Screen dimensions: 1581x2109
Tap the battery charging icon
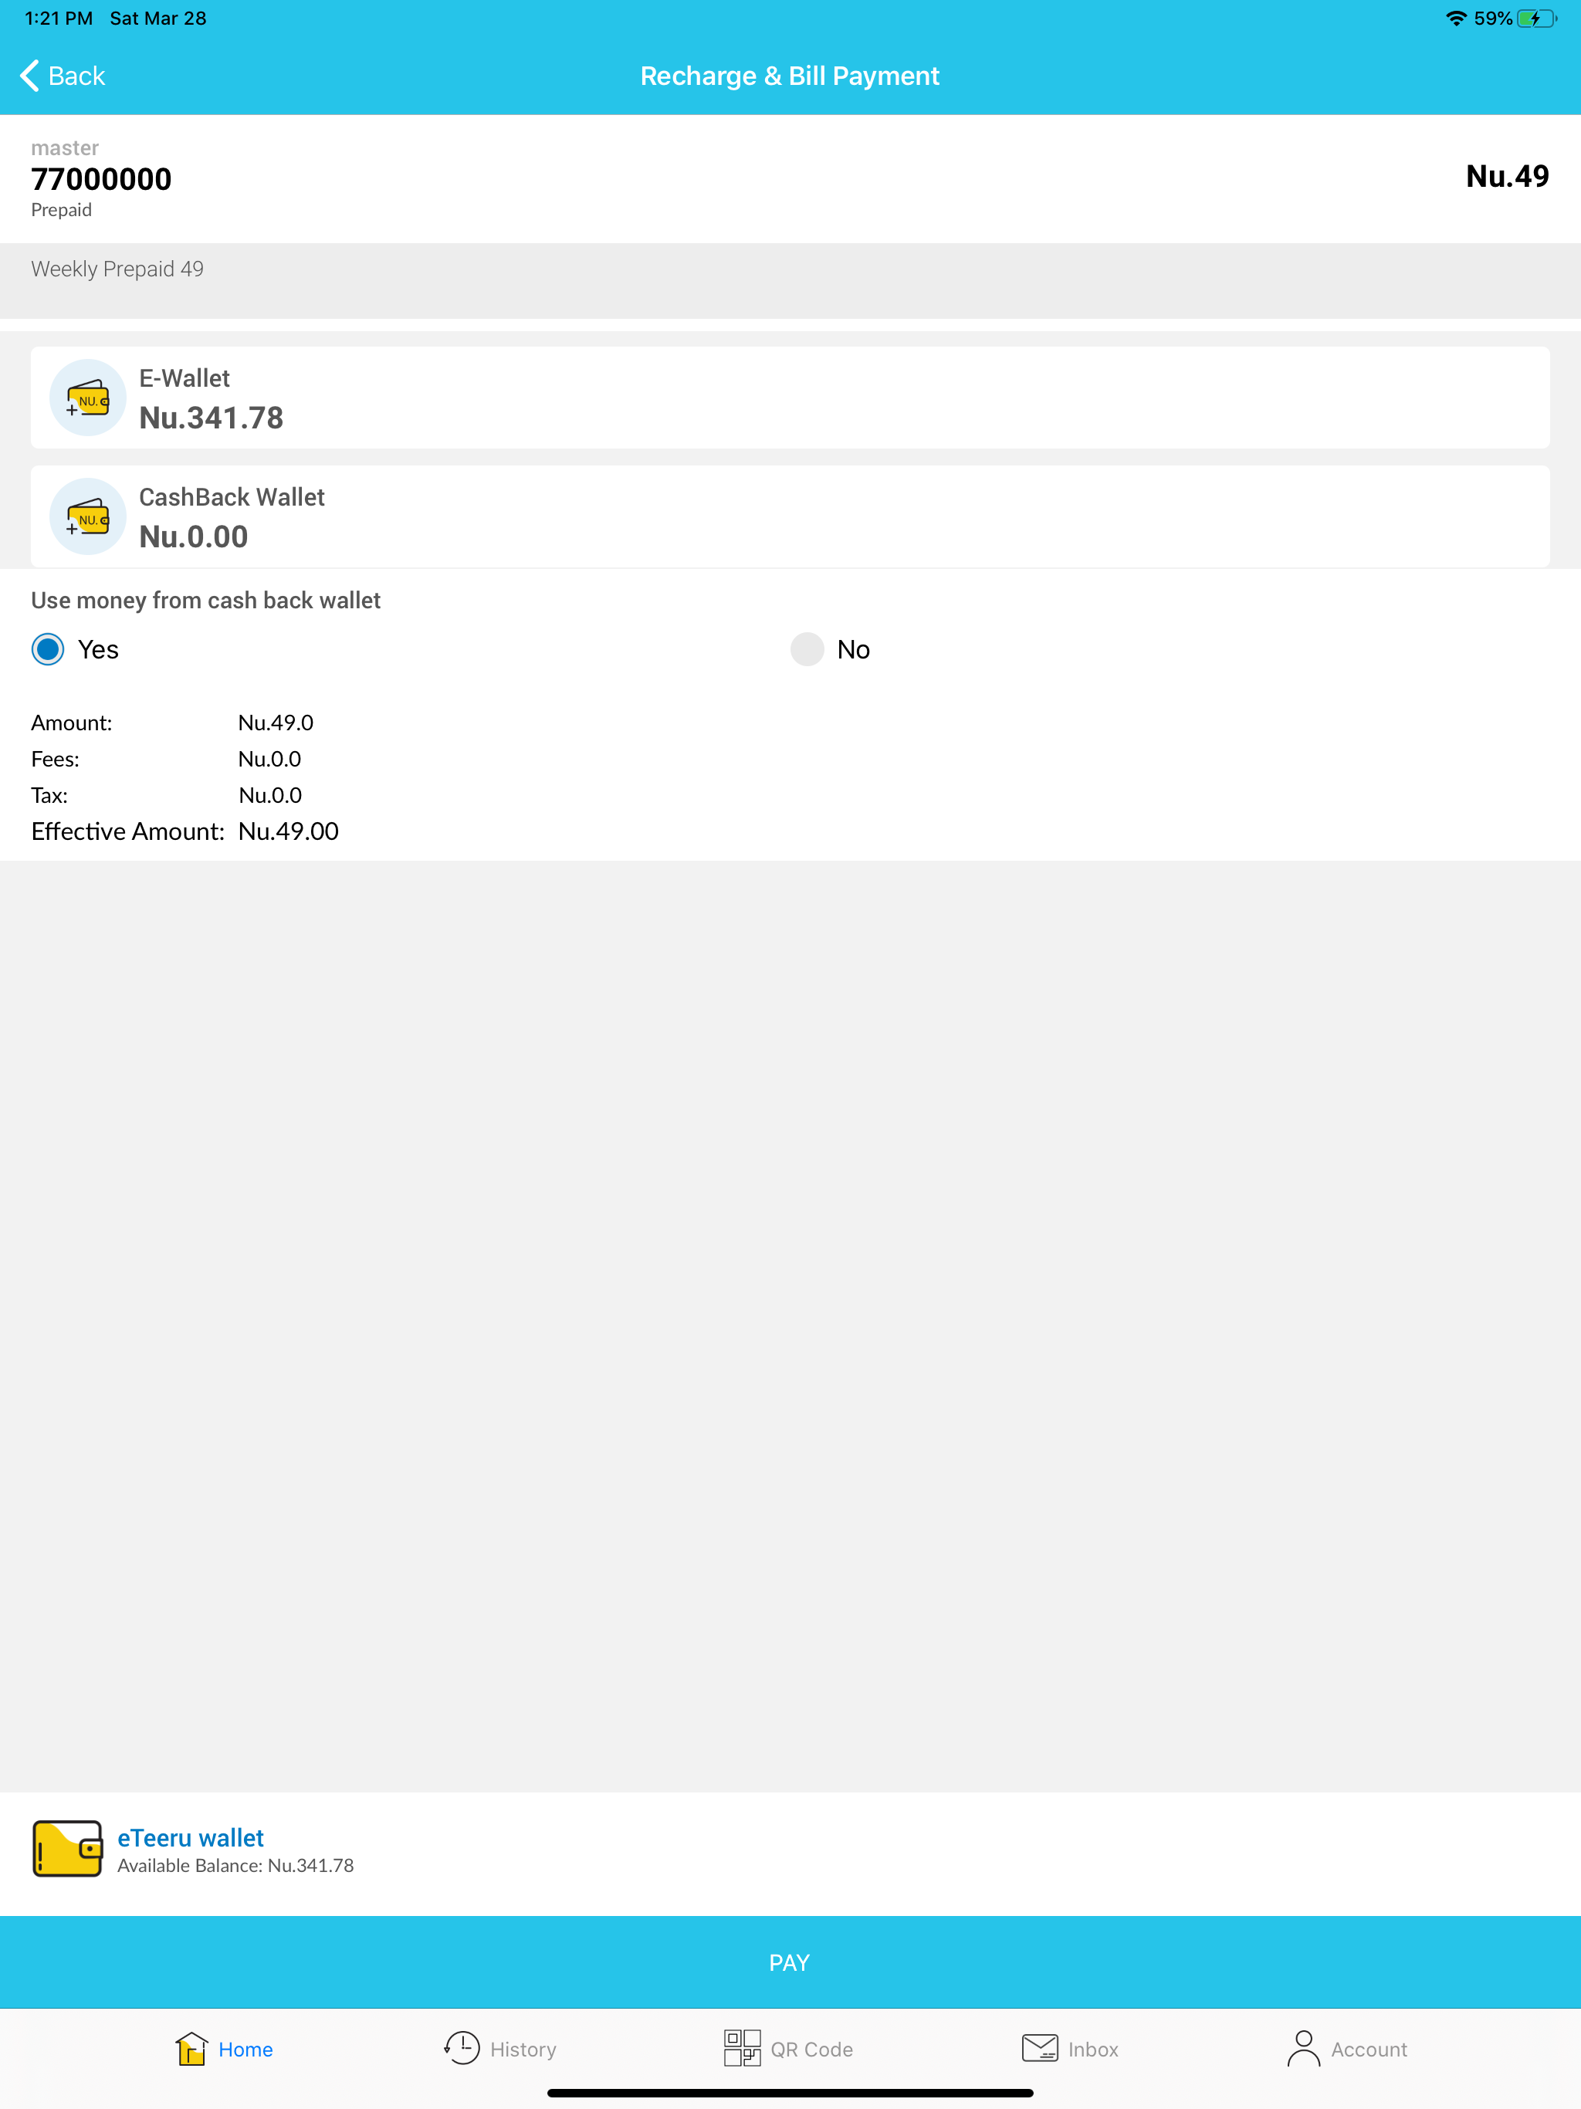point(1536,18)
